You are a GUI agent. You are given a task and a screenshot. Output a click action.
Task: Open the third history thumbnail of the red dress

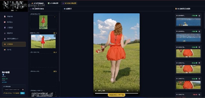pos(188,53)
